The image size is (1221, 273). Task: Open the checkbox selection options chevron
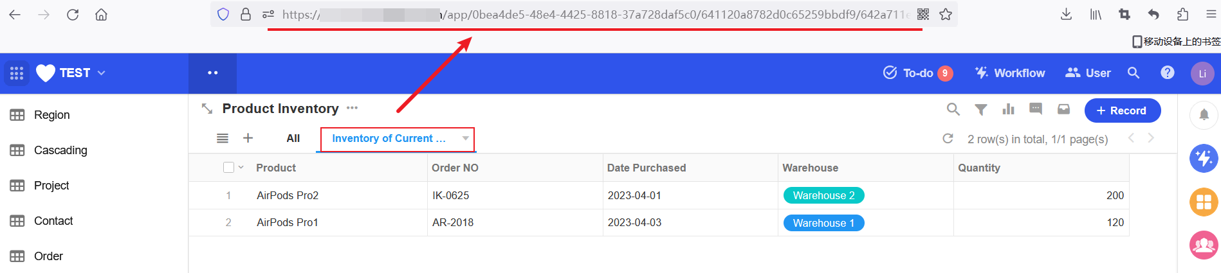241,168
